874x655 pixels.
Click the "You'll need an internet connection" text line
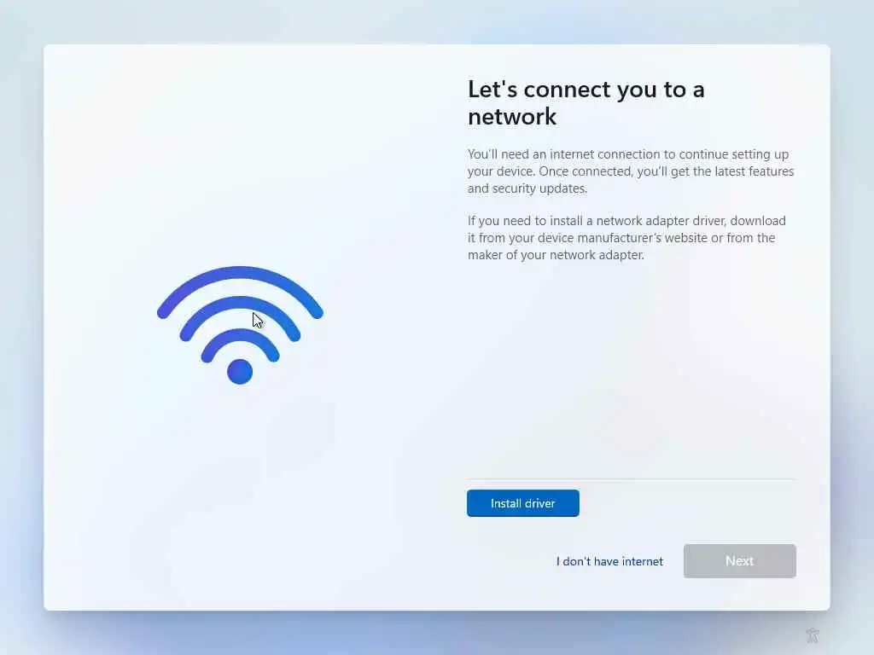[628, 154]
